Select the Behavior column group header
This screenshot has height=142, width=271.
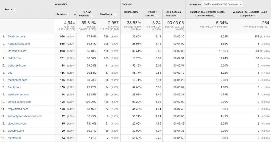127,4
